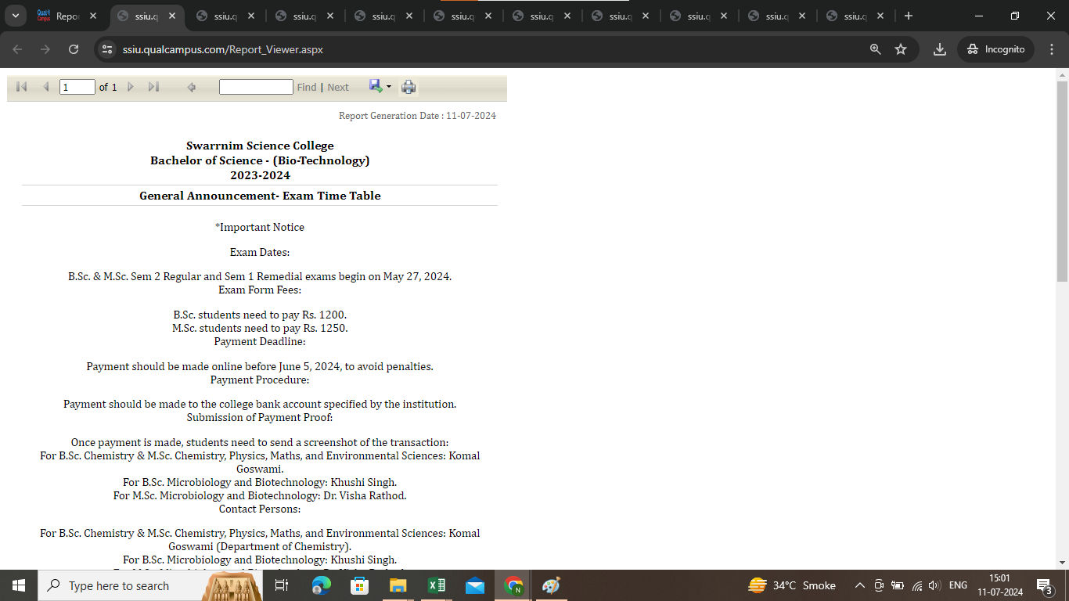Open Mail app from taskbar
1069x601 pixels.
point(475,585)
